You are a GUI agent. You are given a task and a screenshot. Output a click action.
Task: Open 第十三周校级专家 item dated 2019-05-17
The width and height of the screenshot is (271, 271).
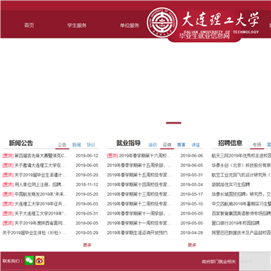point(139,194)
